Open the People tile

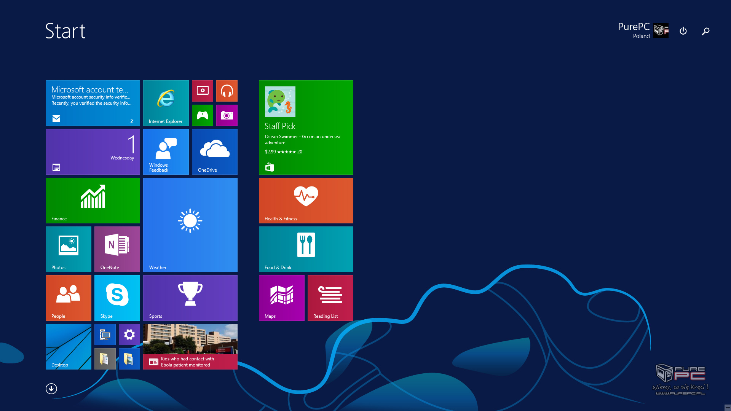tap(69, 298)
